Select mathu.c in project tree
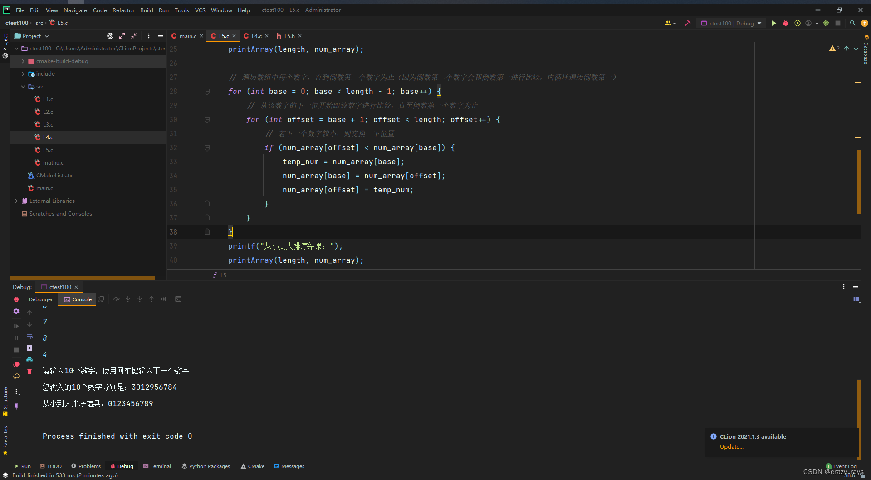871x480 pixels. click(x=53, y=162)
